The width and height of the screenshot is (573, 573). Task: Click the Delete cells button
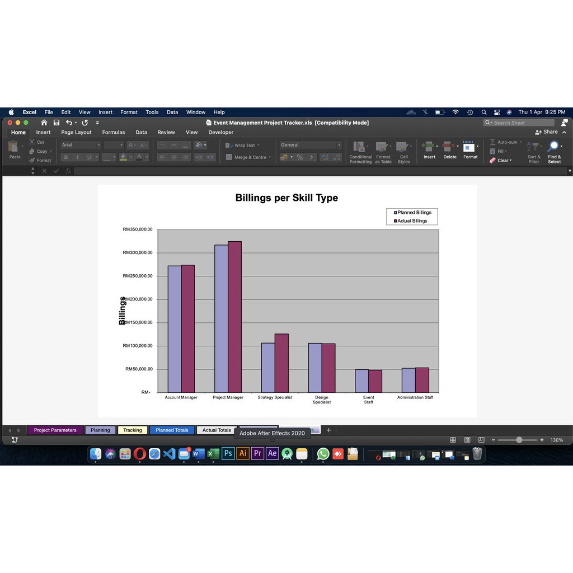(450, 150)
